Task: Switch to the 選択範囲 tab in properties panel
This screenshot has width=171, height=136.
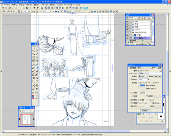Action: click(133, 68)
